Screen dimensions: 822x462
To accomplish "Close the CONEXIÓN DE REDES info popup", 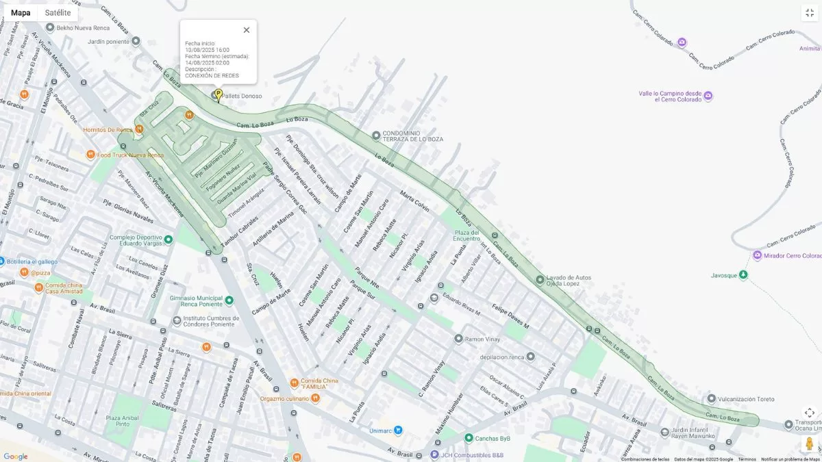I will (x=247, y=30).
